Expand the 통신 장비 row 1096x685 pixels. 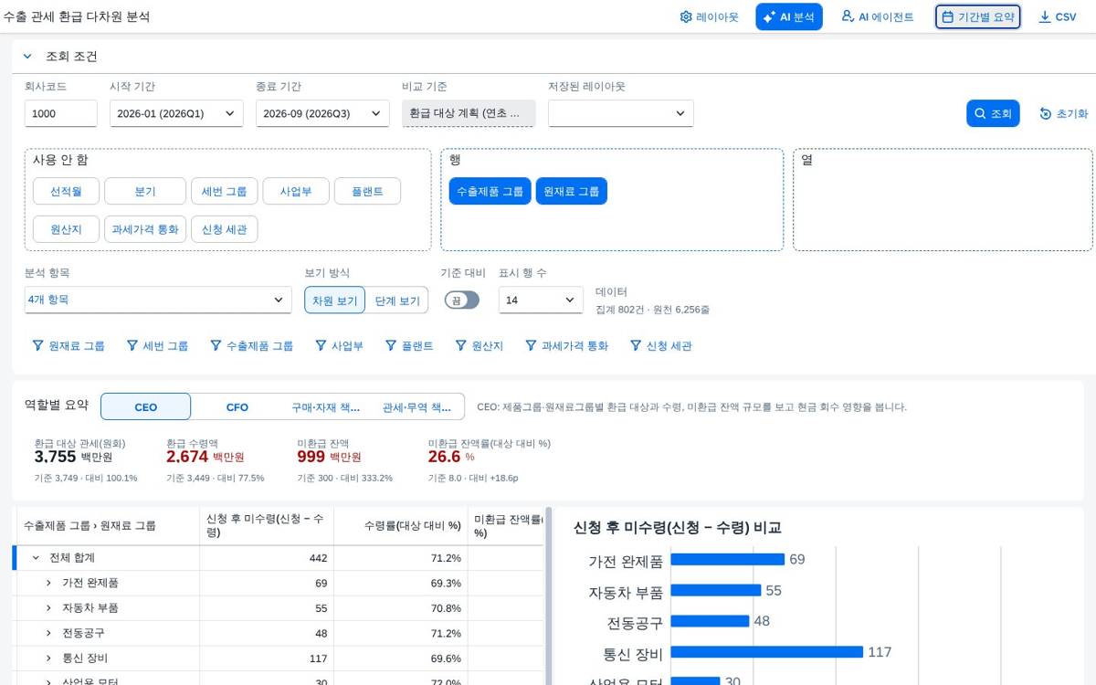pyautogui.click(x=48, y=658)
